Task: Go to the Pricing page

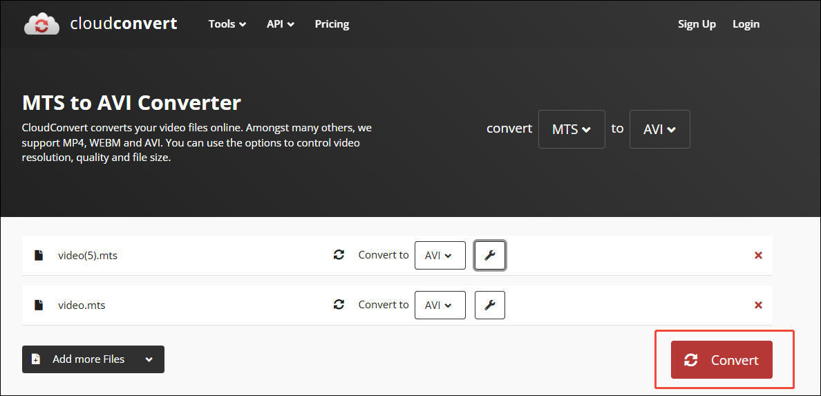Action: click(x=332, y=24)
